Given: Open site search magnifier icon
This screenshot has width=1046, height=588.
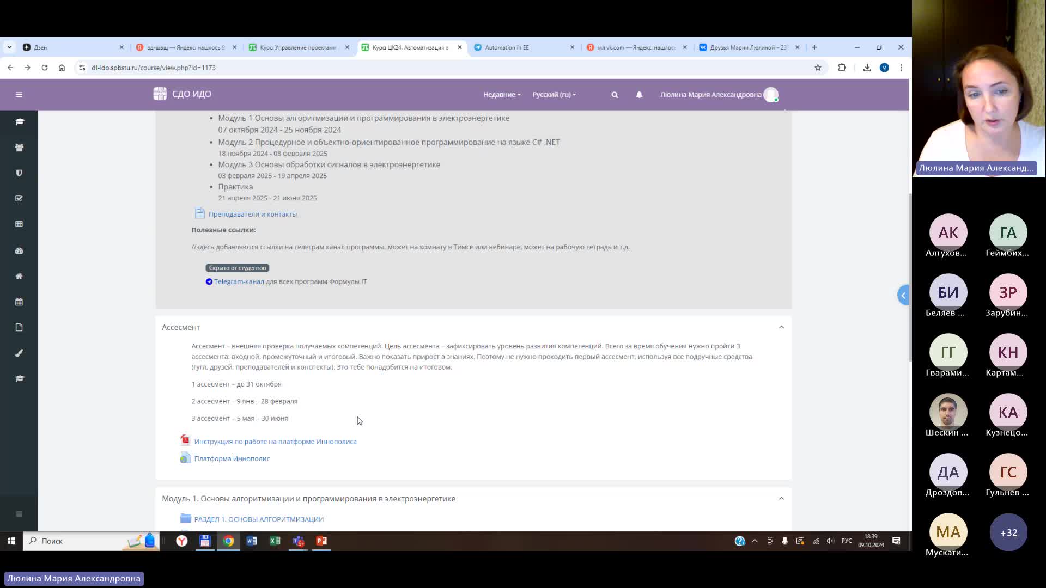Looking at the screenshot, I should click(615, 95).
